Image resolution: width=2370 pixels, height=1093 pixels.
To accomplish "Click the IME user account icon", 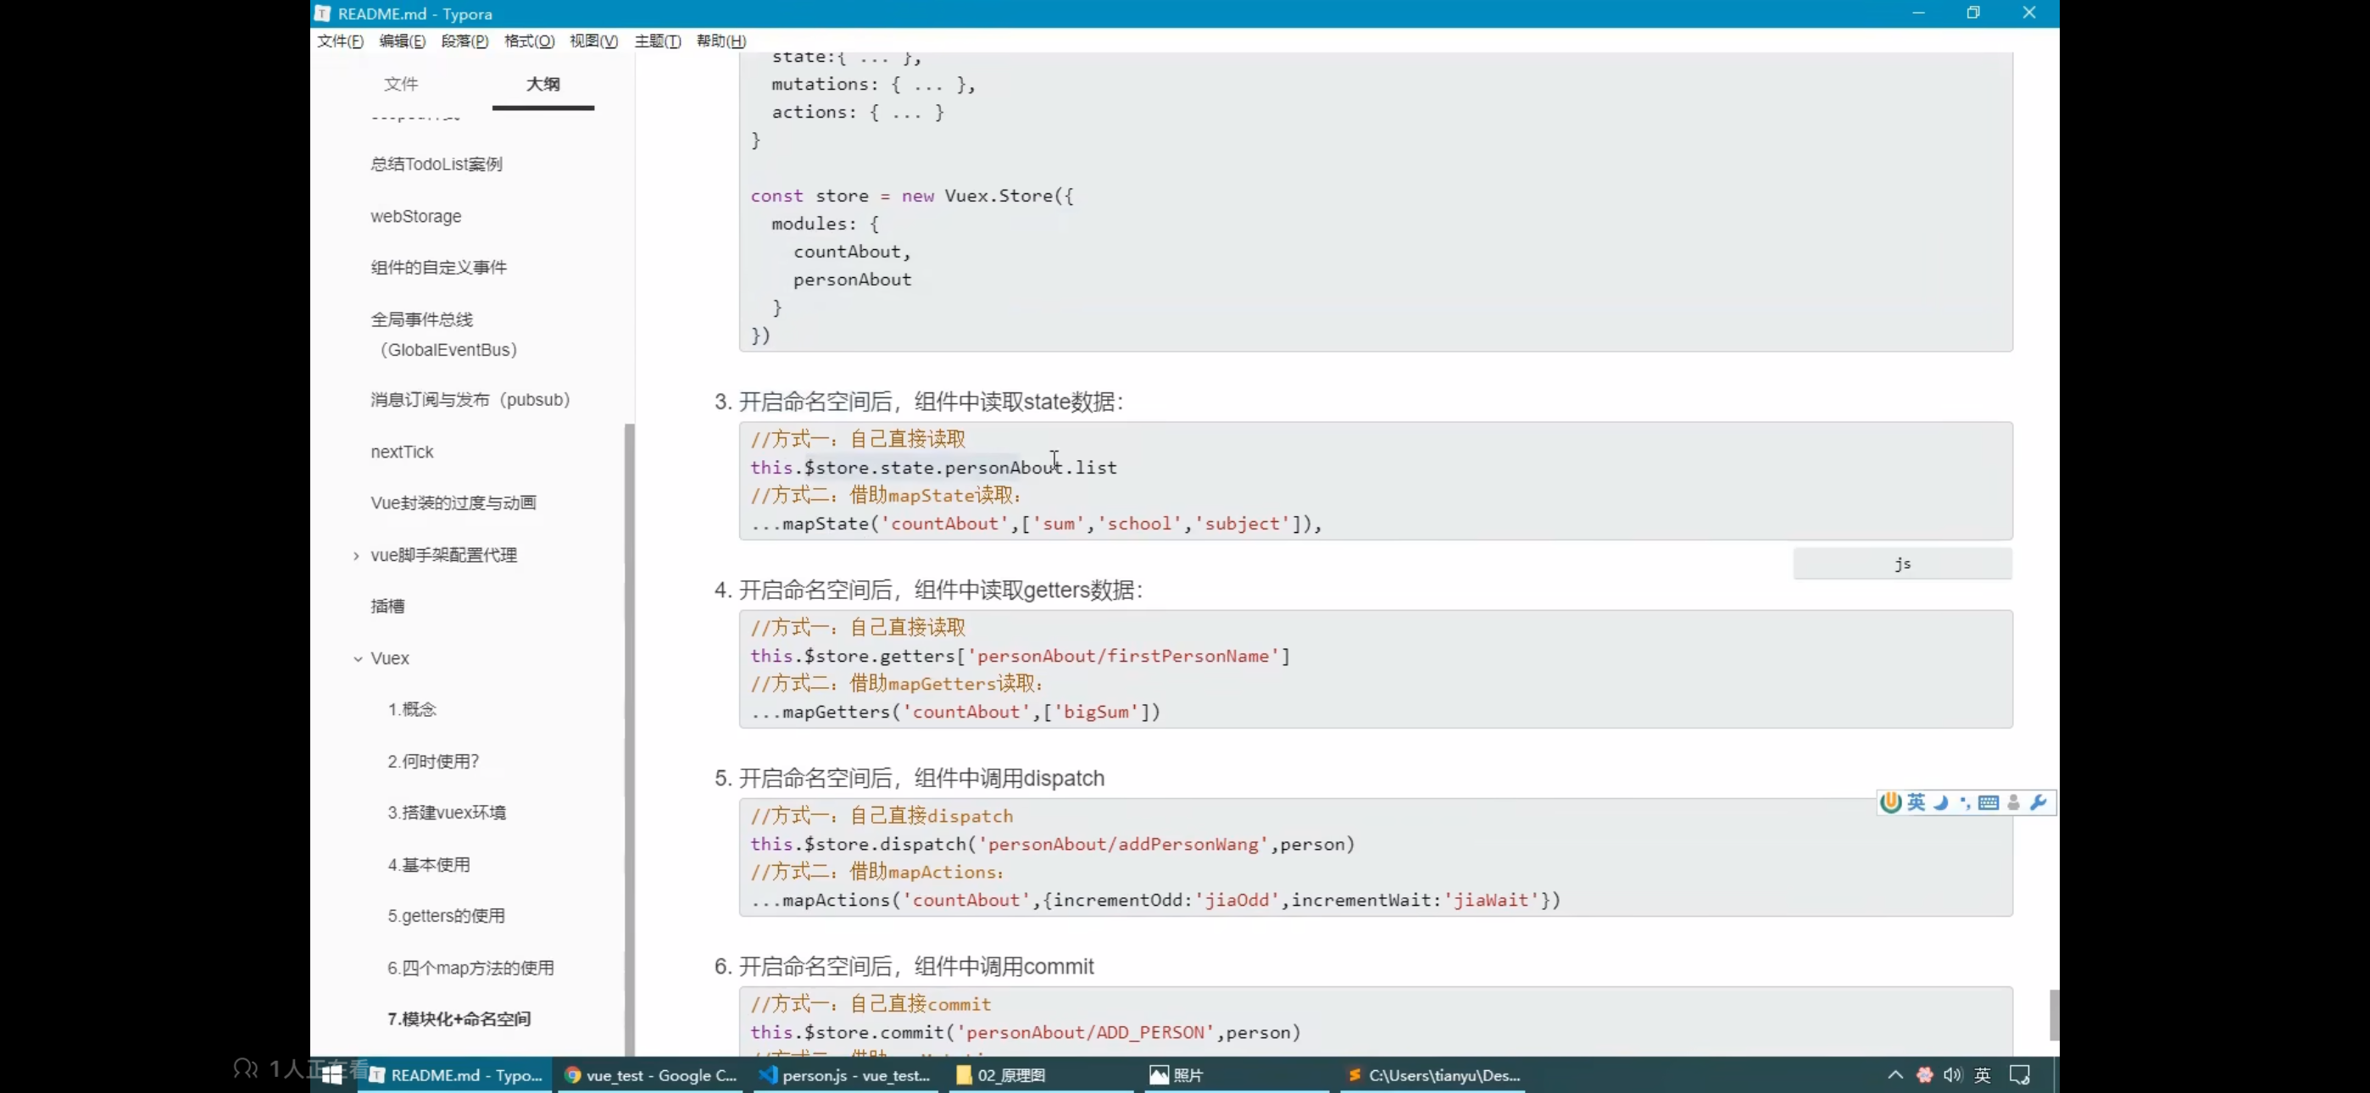I will tap(2014, 802).
